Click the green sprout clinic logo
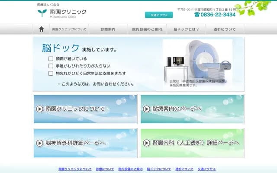 pyautogui.click(x=42, y=13)
